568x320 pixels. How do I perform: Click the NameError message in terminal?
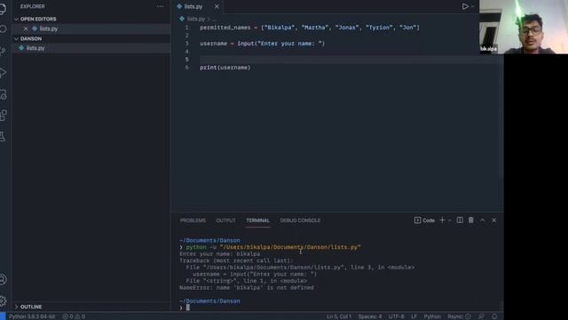tap(247, 288)
